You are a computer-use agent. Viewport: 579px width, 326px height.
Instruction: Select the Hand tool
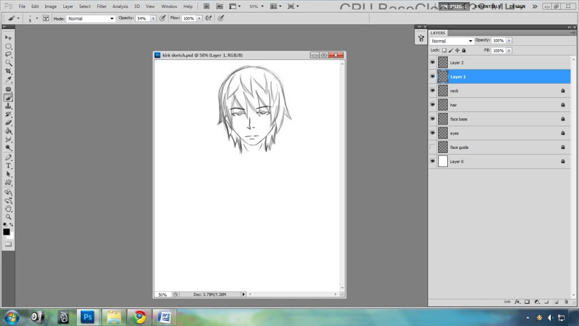[x=8, y=208]
